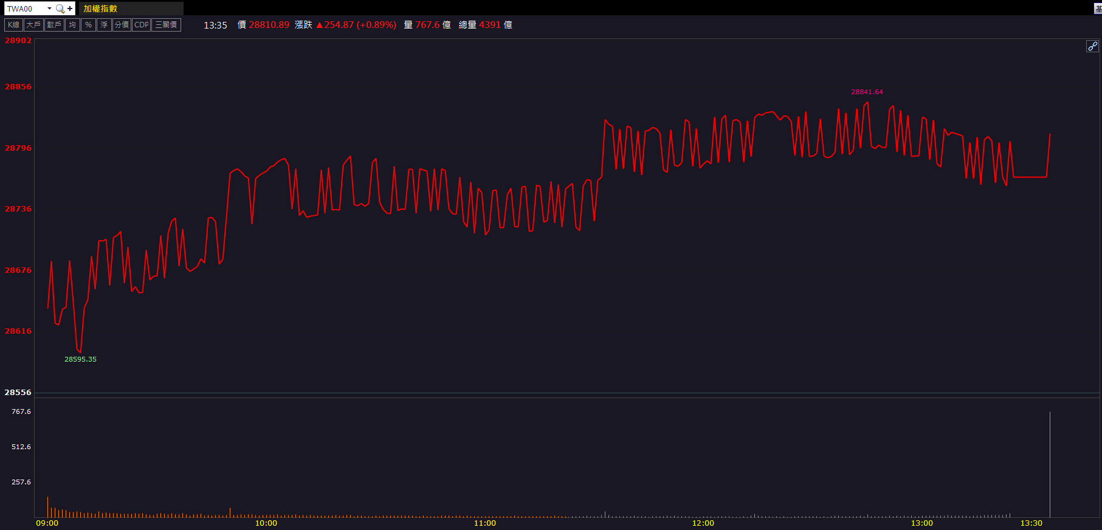Viewport: 1102px width, 530px height.
Task: Select the 加權指數 title tab
Action: [100, 9]
